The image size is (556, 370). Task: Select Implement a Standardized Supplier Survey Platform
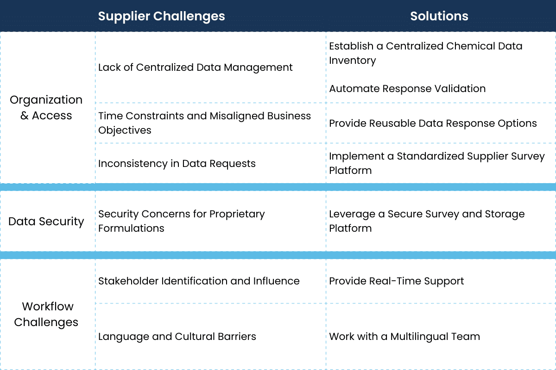[x=436, y=163]
